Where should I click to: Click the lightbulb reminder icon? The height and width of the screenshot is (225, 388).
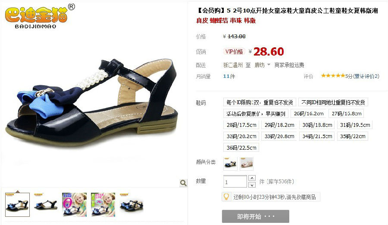coord(226,197)
